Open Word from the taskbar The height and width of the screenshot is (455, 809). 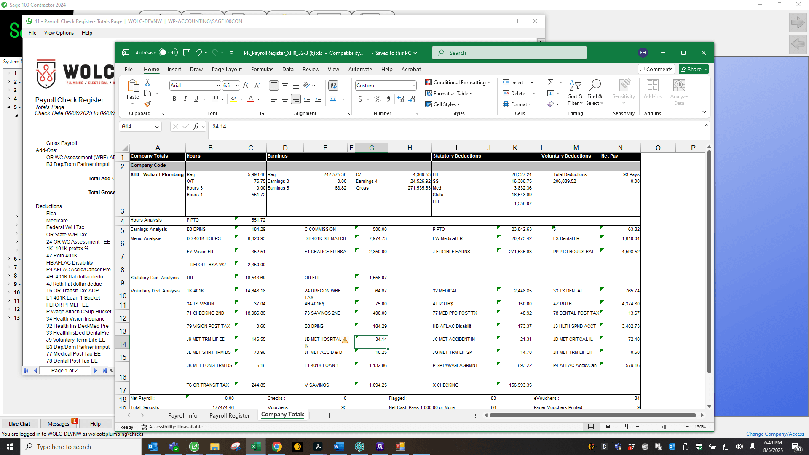click(x=339, y=447)
